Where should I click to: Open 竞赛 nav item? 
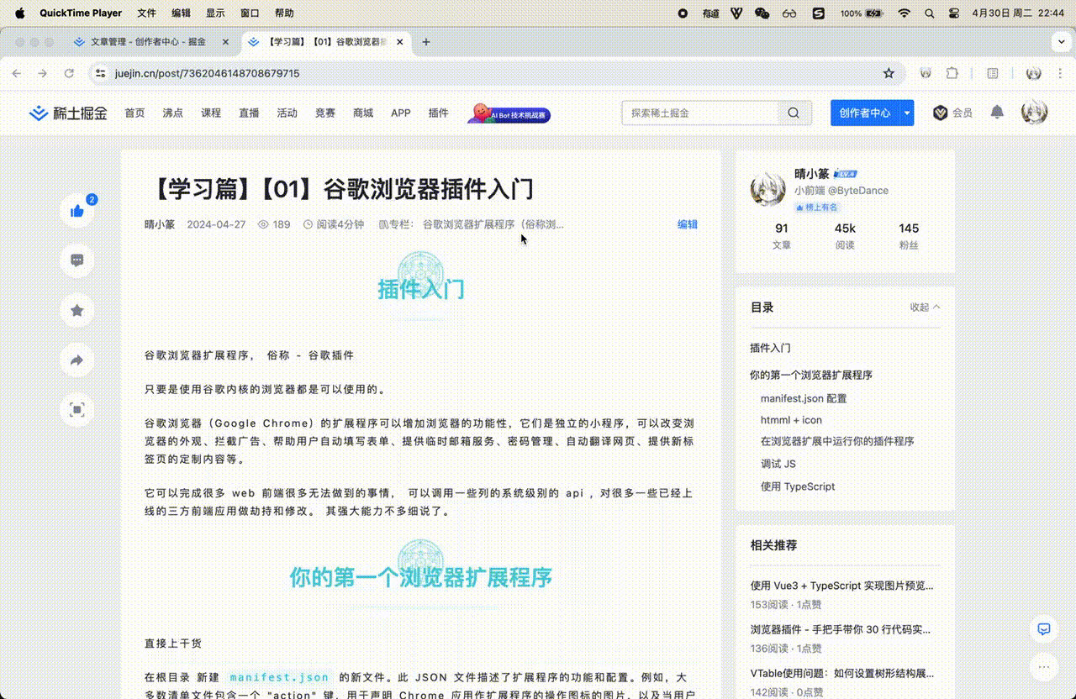pyautogui.click(x=325, y=113)
